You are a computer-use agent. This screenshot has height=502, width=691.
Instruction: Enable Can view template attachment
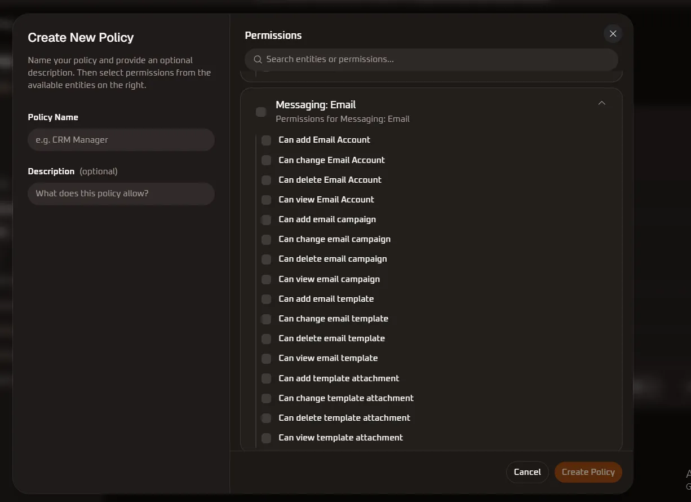(x=267, y=438)
